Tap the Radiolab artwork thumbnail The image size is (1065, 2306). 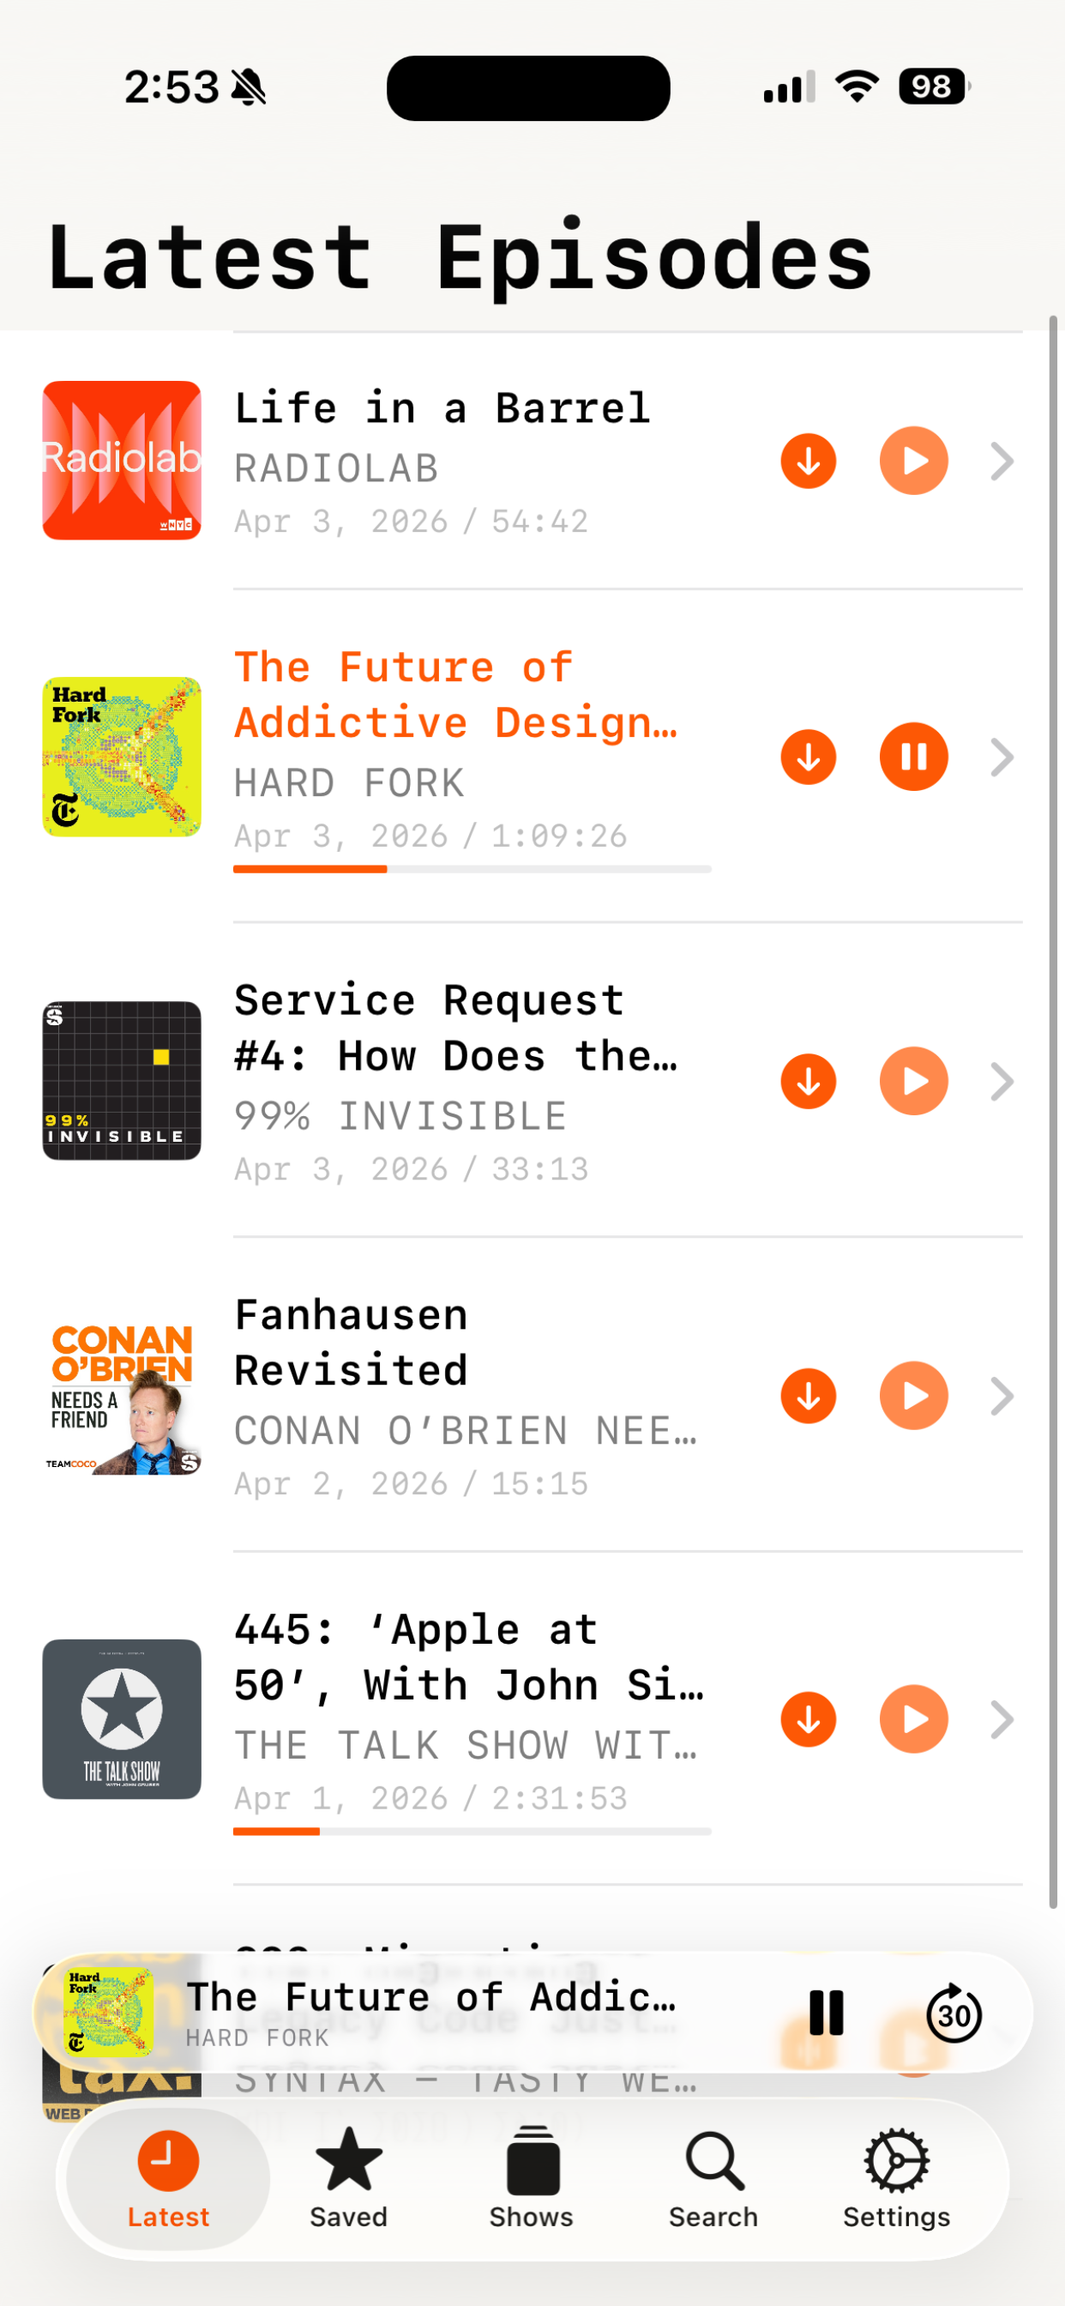click(122, 460)
